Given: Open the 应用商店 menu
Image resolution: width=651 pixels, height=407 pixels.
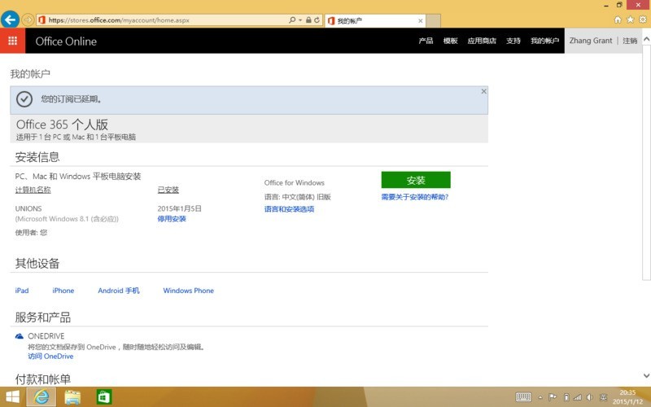Looking at the screenshot, I should click(482, 41).
